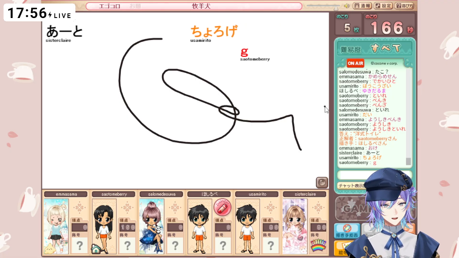Click the あーと guess text on canvas

point(65,32)
